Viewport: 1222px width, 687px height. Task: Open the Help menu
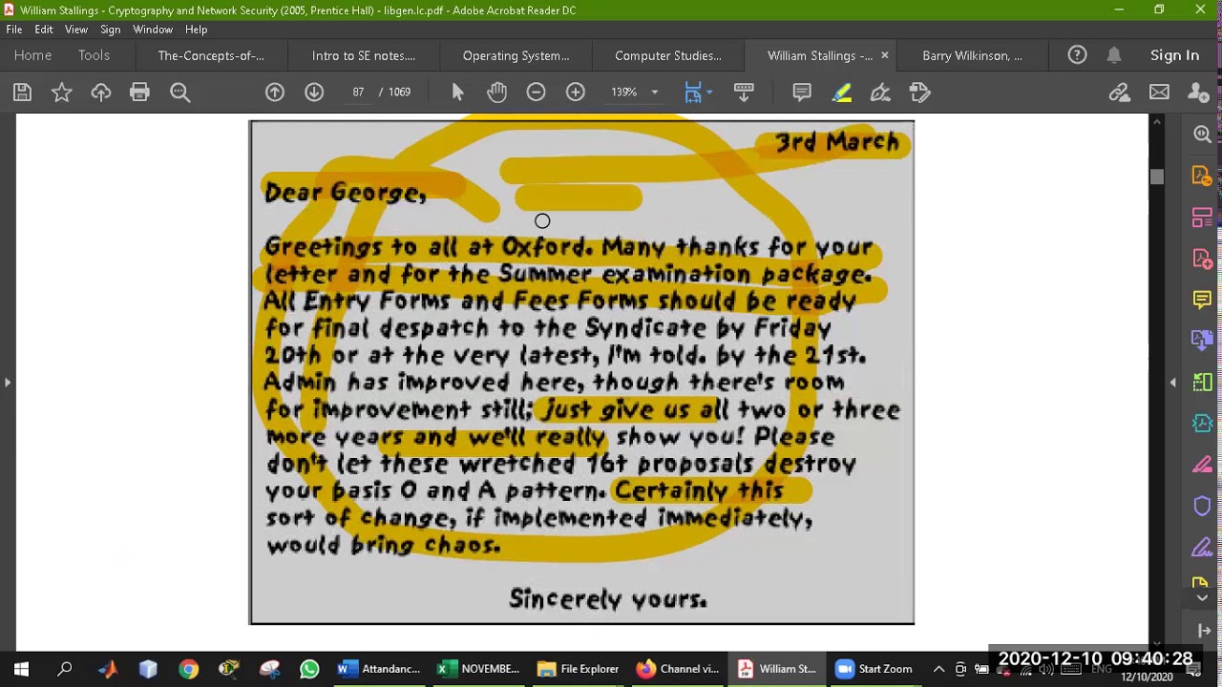(196, 30)
